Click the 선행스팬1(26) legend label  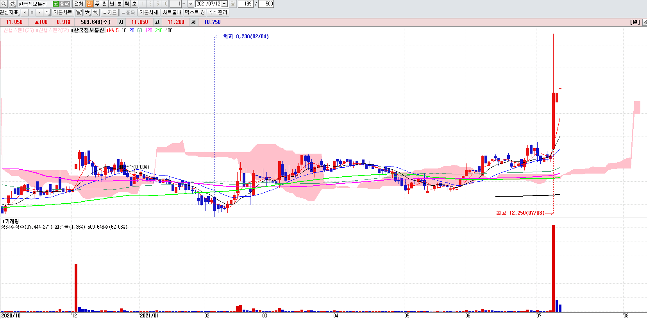(19, 30)
